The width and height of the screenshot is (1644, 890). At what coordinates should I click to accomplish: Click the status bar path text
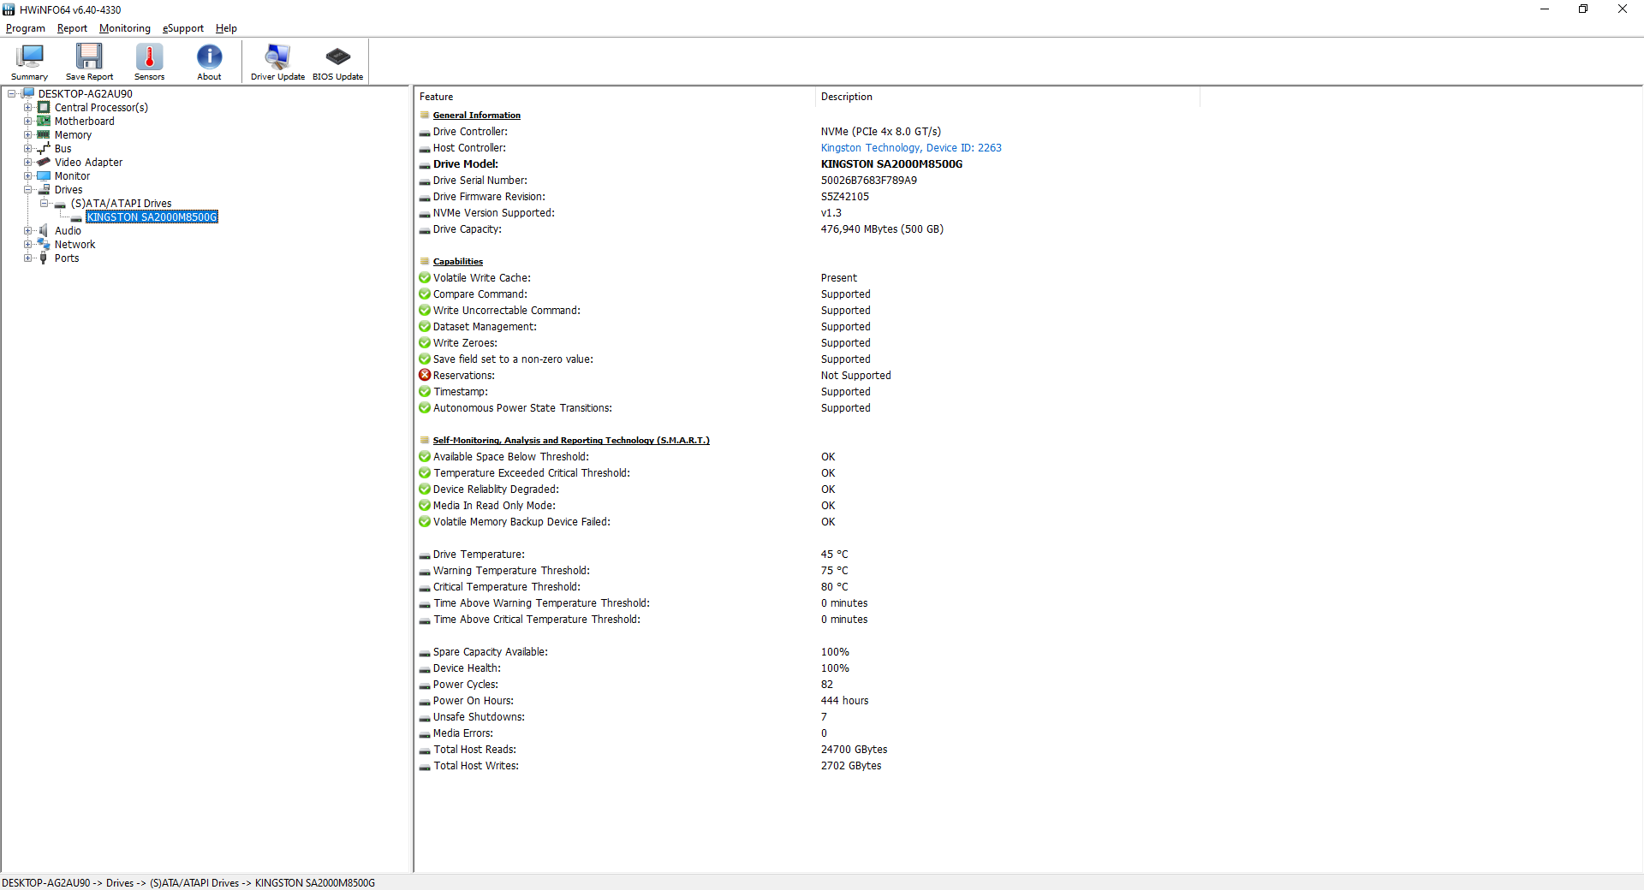pos(188,883)
